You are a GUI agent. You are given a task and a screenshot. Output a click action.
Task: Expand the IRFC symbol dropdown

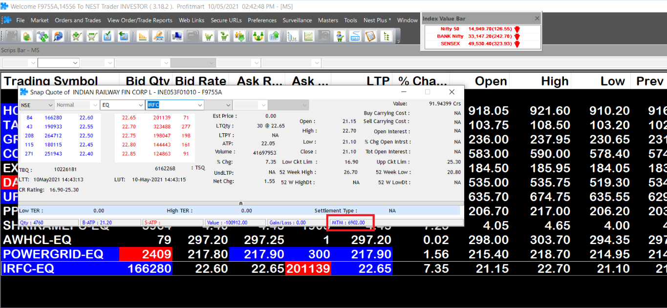199,105
